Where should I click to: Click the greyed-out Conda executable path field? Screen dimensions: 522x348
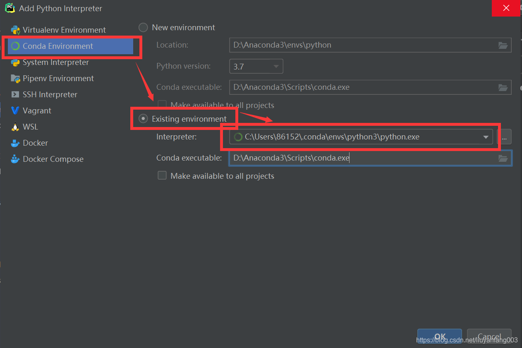370,87
